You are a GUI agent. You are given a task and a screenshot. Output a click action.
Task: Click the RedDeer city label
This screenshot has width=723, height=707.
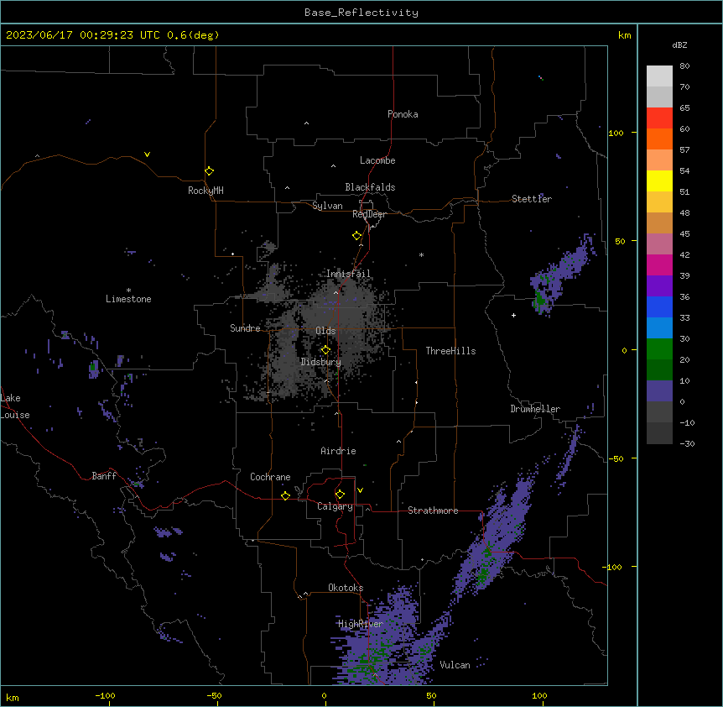click(369, 214)
